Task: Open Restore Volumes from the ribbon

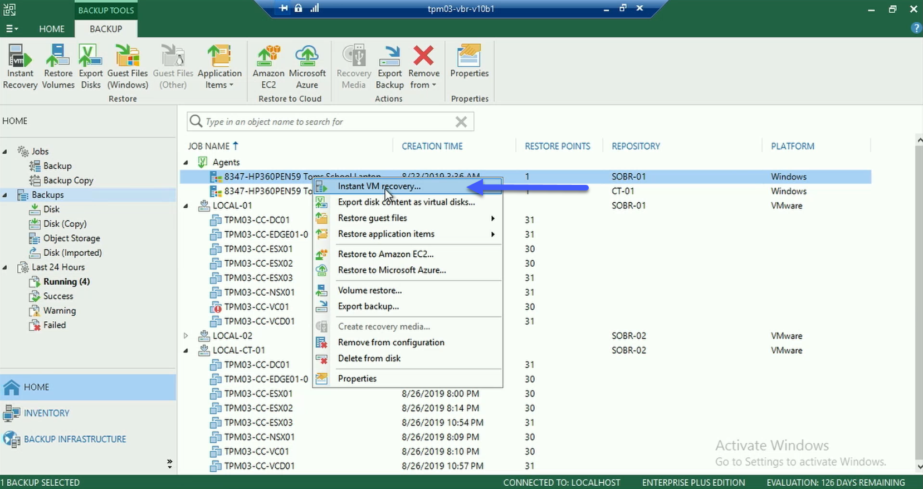Action: pyautogui.click(x=58, y=67)
